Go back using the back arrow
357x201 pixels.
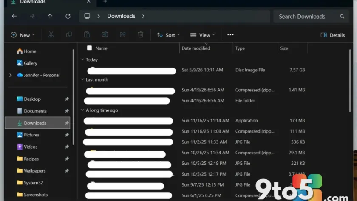click(x=14, y=16)
